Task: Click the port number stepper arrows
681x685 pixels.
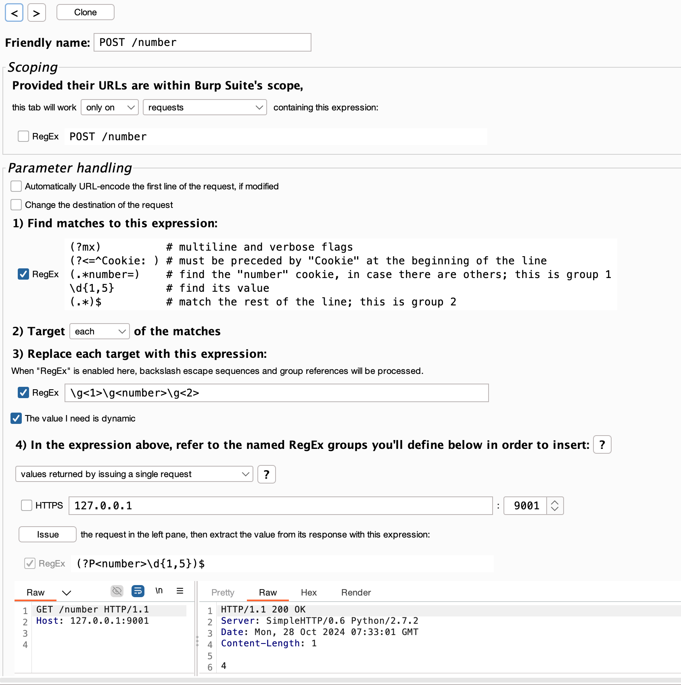Action: pos(555,506)
